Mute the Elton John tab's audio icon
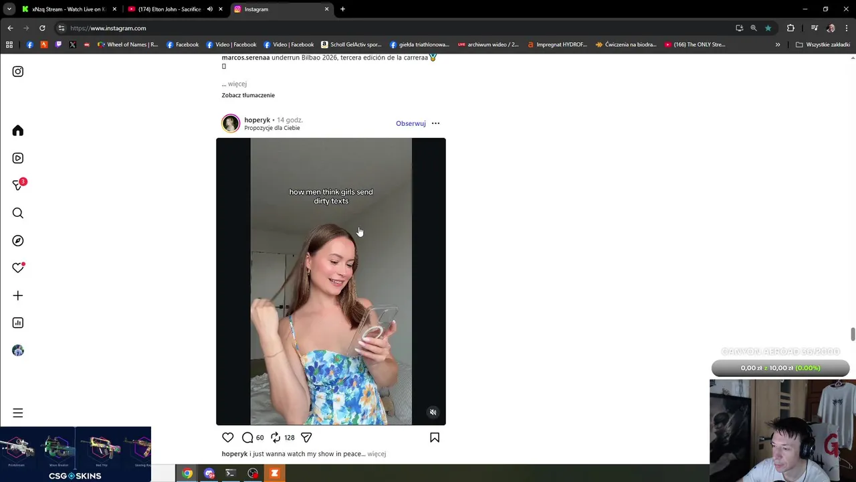Screen dimensions: 856x482 [210, 9]
